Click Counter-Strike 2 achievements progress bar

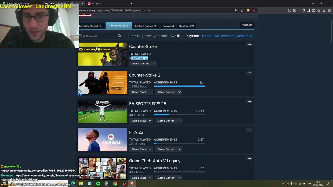pos(180,86)
